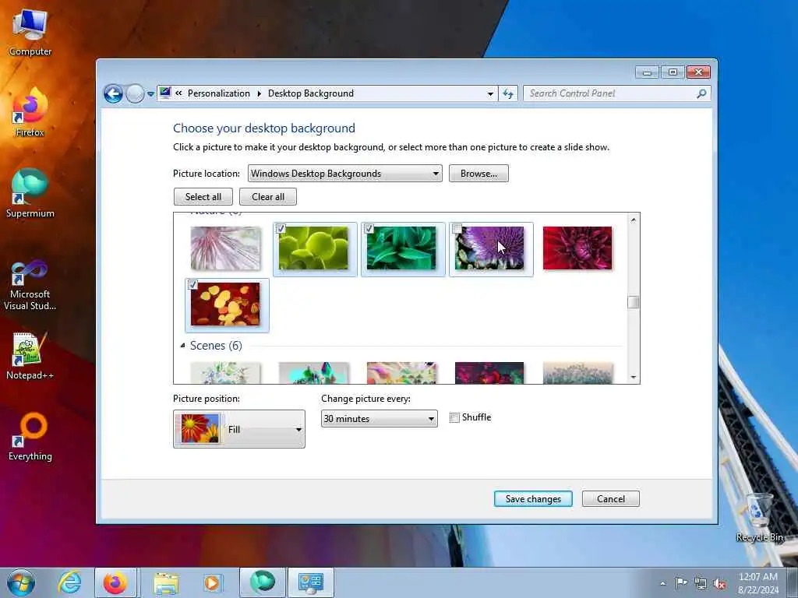Uncheck the green bubbles plant wallpaper
798x598 pixels.
281,229
